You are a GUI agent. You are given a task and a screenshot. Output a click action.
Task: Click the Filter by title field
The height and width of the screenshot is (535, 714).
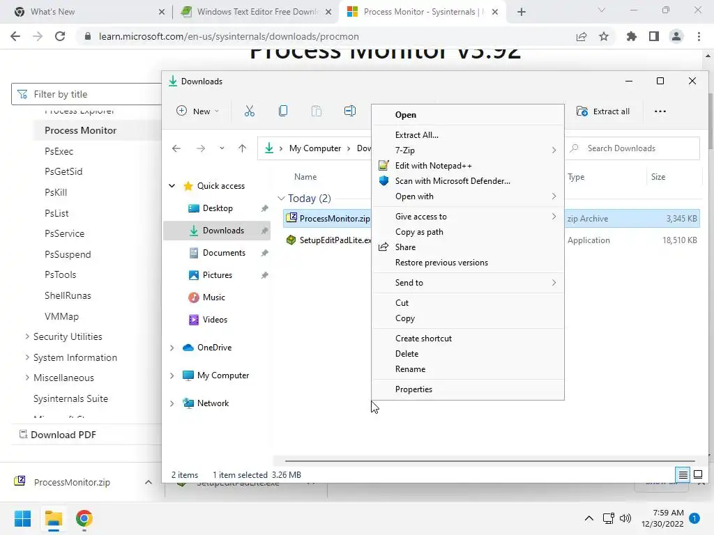86,94
